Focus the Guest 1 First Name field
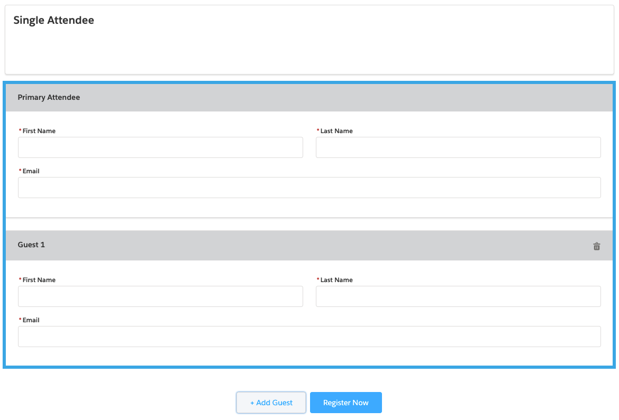Screen dimensions: 619x420 pyautogui.click(x=160, y=296)
